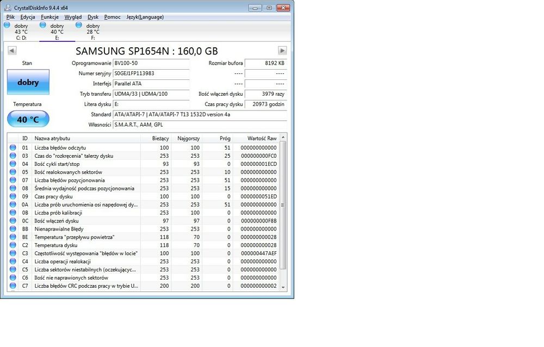Go to previous disk with left arrow
This screenshot has height=347, width=544.
pyautogui.click(x=12, y=51)
